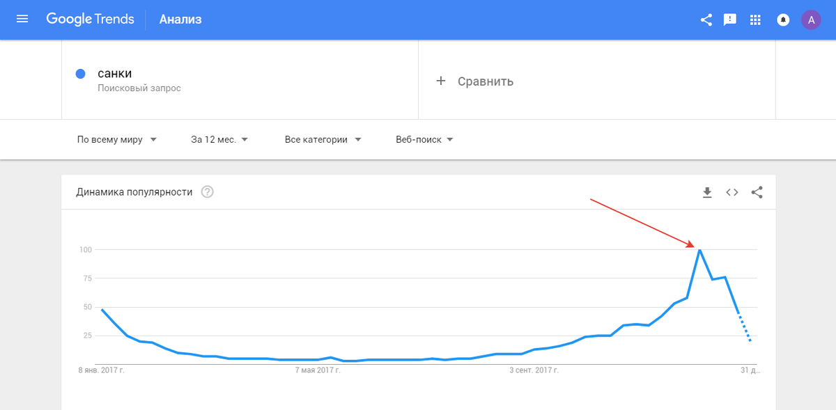The height and width of the screenshot is (410, 836).
Task: Open notifications bell icon
Action: 783,19
